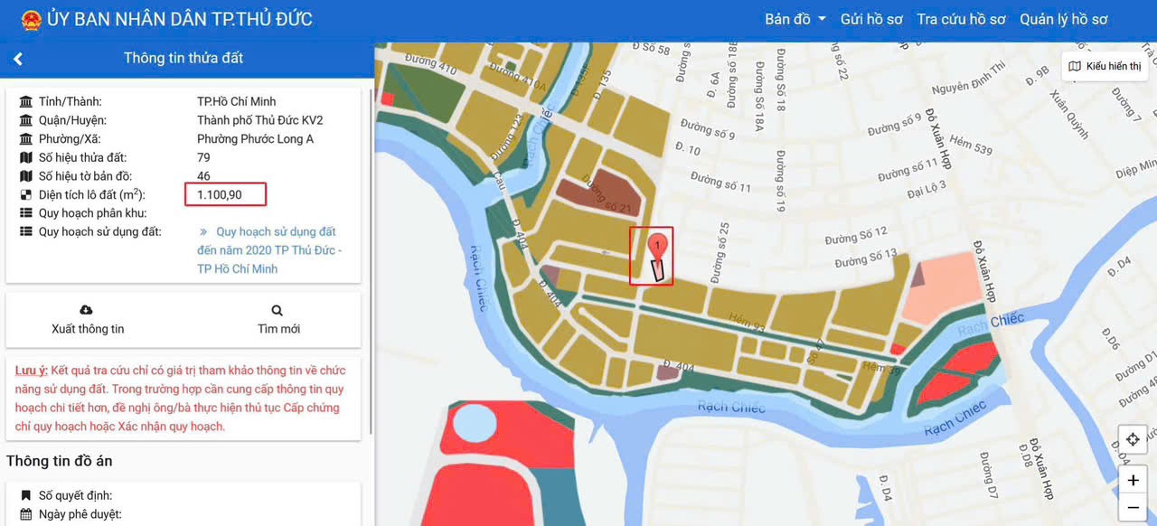Image resolution: width=1157 pixels, height=526 pixels.
Task: Open the Quản lý hồ sơ menu item
Action: pos(1063,20)
